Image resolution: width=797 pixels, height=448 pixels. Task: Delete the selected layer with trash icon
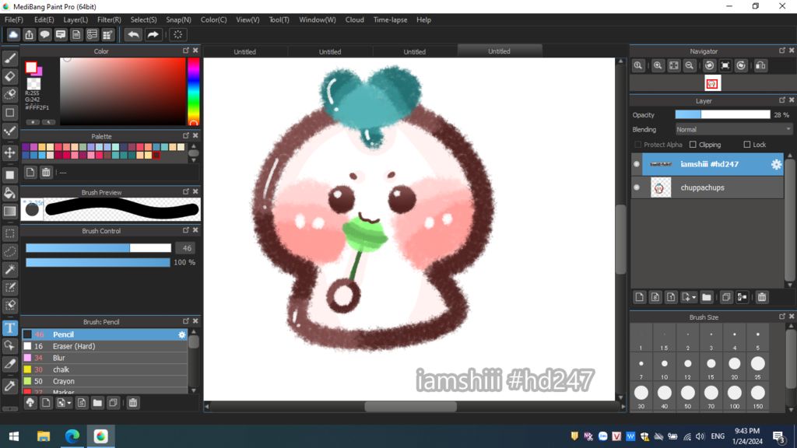click(761, 297)
